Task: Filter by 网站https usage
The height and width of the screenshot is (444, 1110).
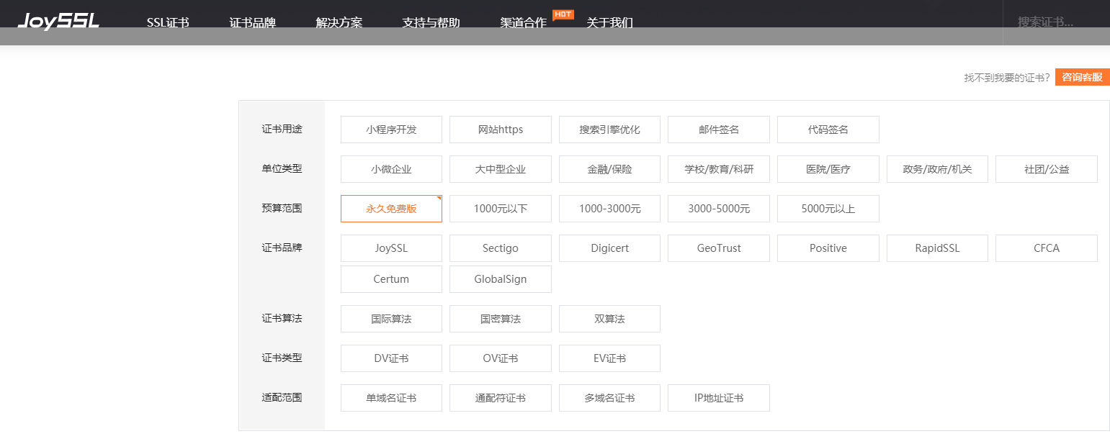Action: click(501, 130)
